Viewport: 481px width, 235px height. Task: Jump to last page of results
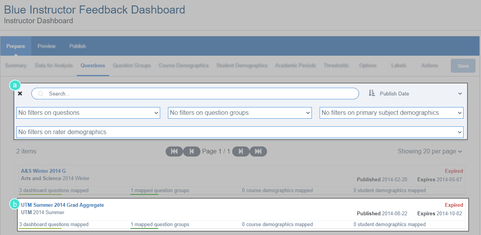pos(258,152)
